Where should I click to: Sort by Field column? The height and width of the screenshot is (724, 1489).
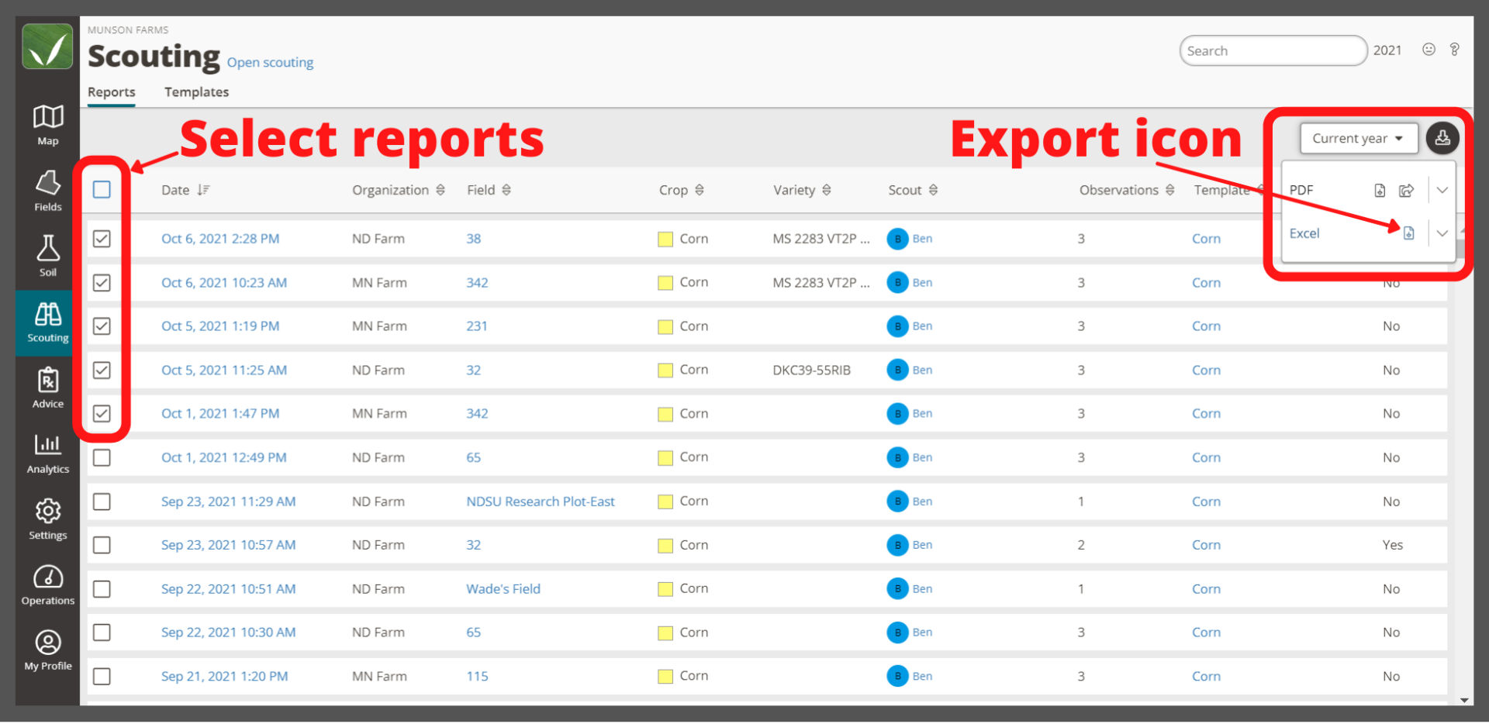point(506,190)
